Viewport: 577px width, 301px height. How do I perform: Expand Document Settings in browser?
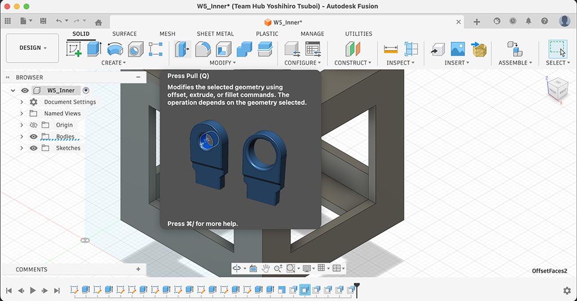21,102
